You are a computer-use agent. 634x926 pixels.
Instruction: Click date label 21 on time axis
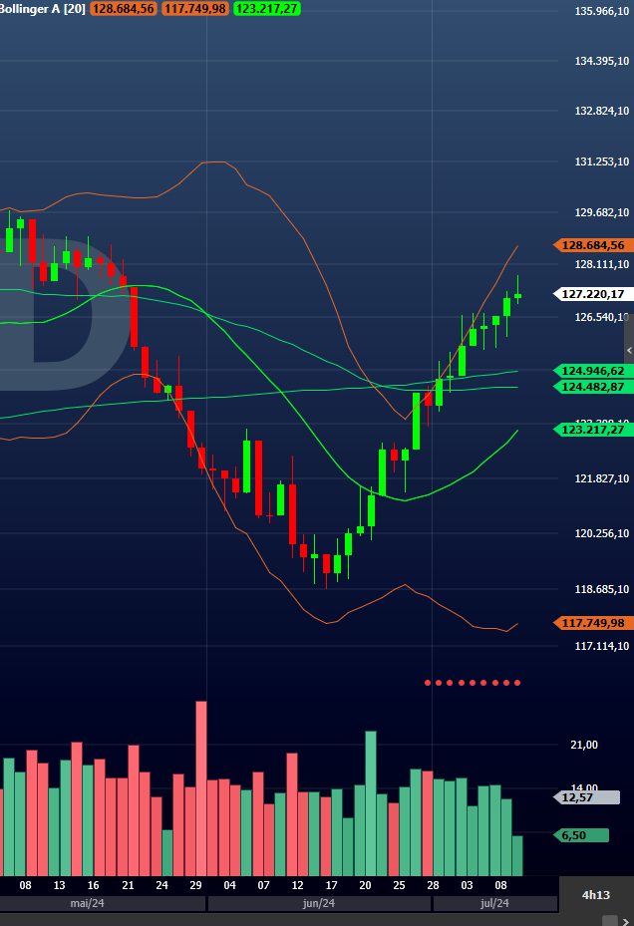pos(128,885)
